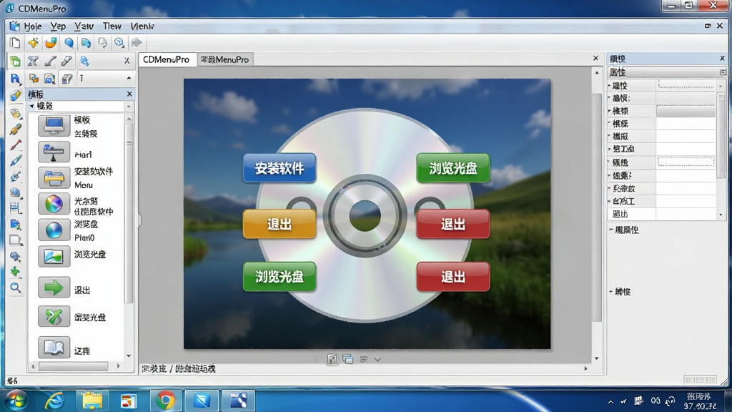
Task: Open the chevron dropdown below the canvas
Action: pyautogui.click(x=377, y=359)
